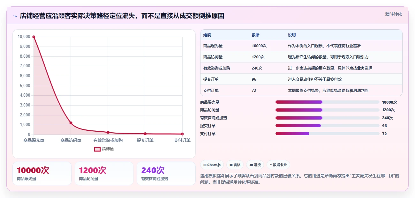Click 支付订单 in the table's dimension column

pyautogui.click(x=211, y=91)
